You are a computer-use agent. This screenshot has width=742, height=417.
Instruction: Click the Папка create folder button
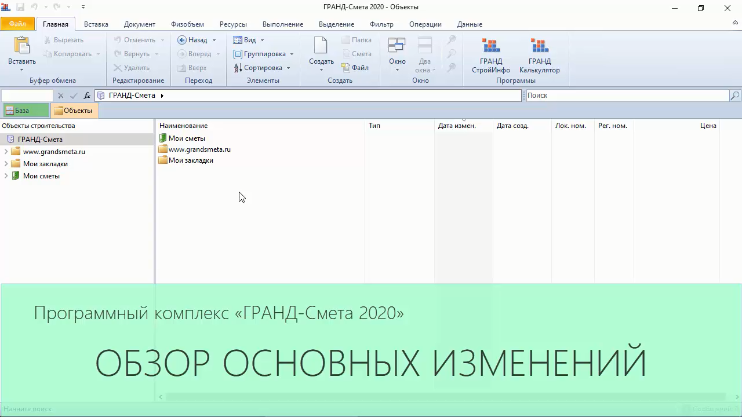[357, 40]
